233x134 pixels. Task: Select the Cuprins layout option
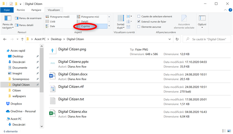point(92,26)
